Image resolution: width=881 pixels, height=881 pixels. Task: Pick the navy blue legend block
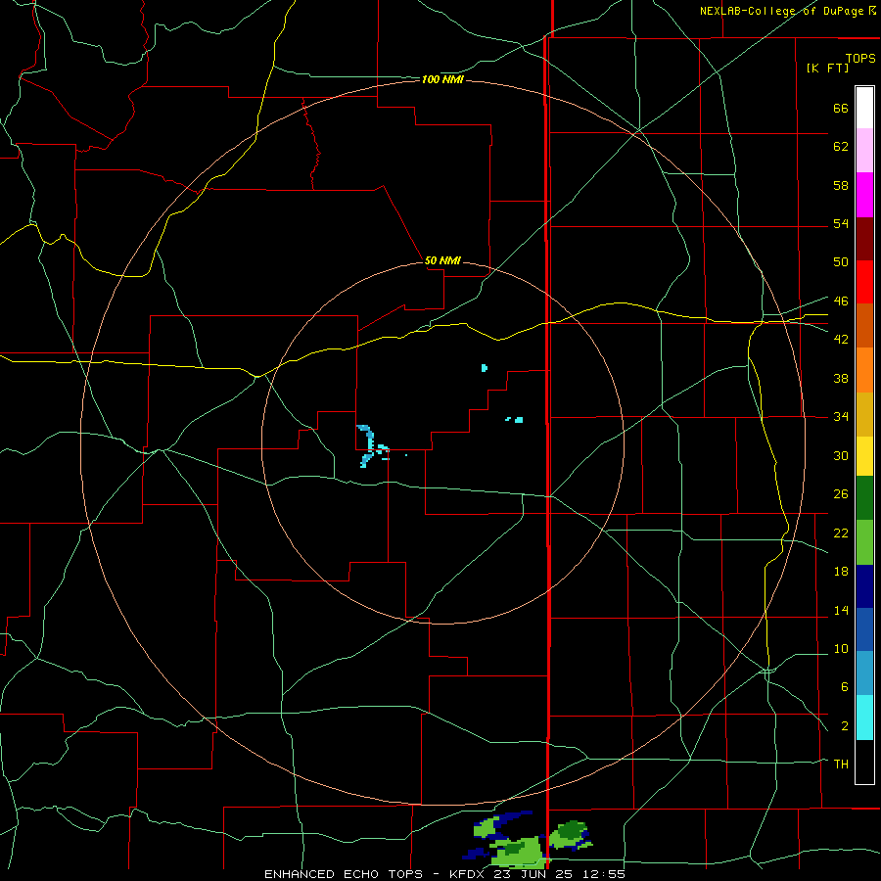[x=864, y=586]
